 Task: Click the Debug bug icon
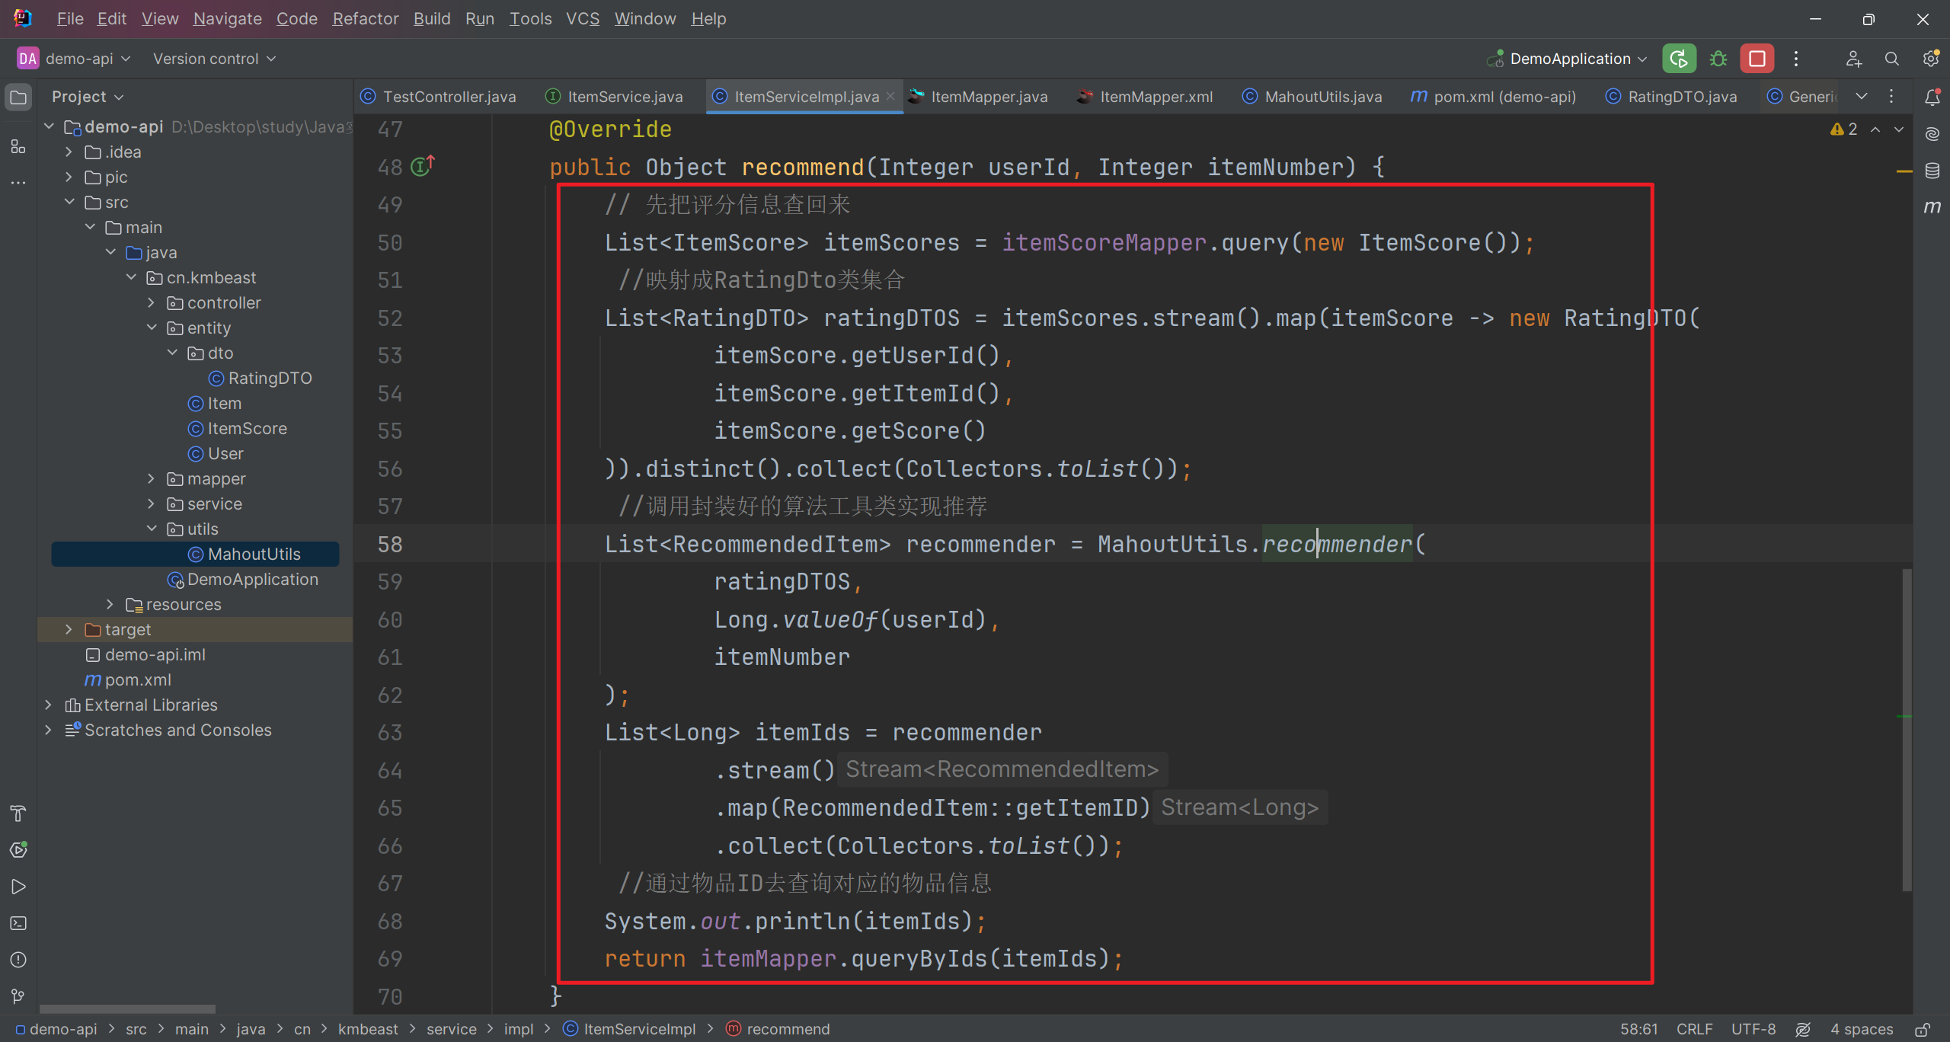1718,59
